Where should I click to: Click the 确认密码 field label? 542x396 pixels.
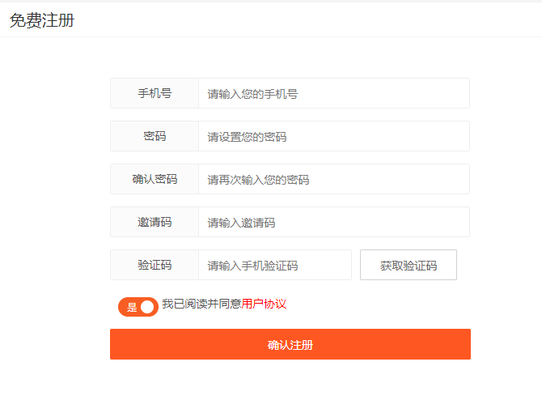[155, 179]
